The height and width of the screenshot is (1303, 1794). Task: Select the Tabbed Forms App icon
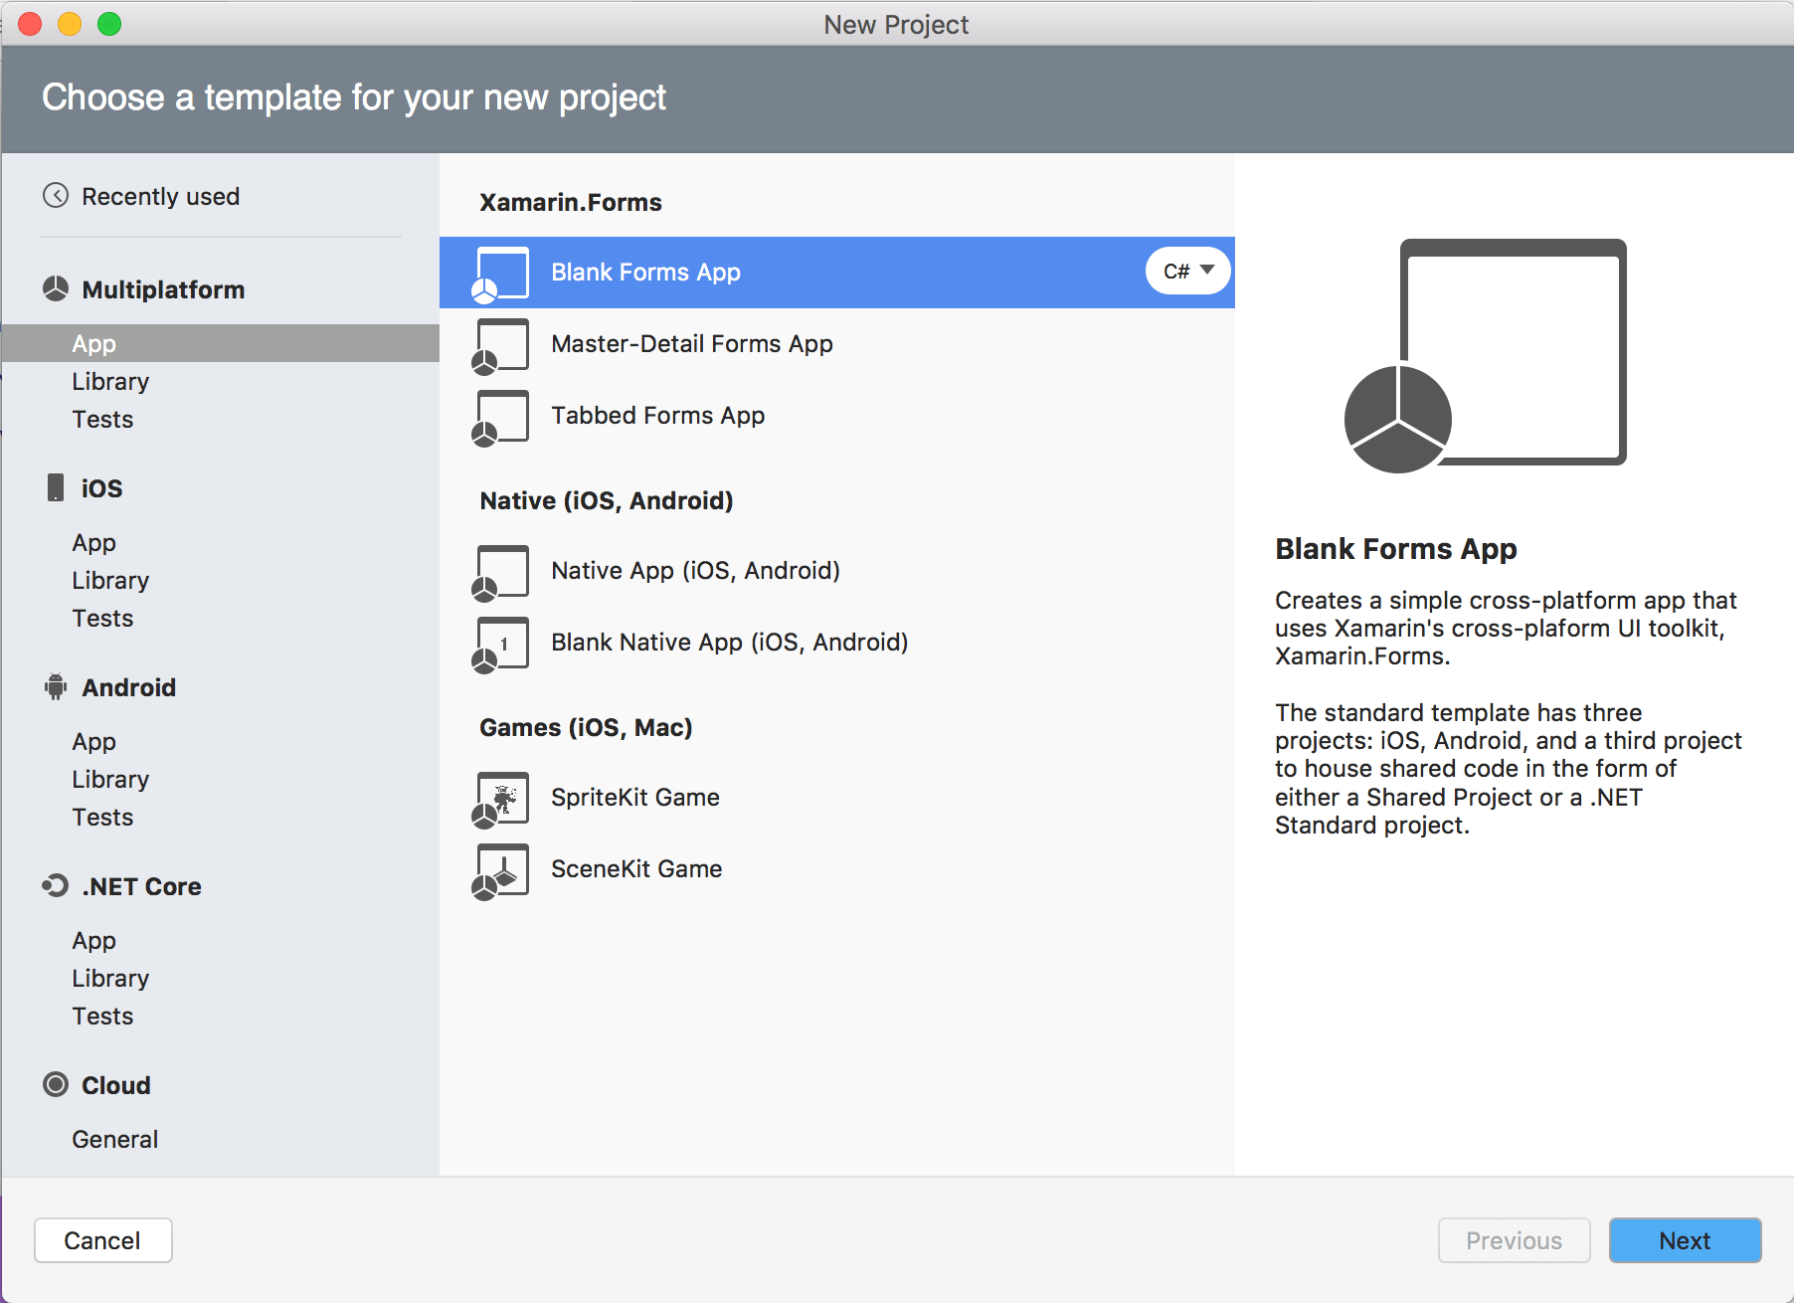500,416
